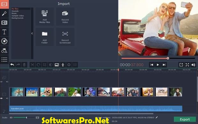The image size is (198, 124).
Task: Click the Redo arrow in toolbar
Action: (18, 65)
